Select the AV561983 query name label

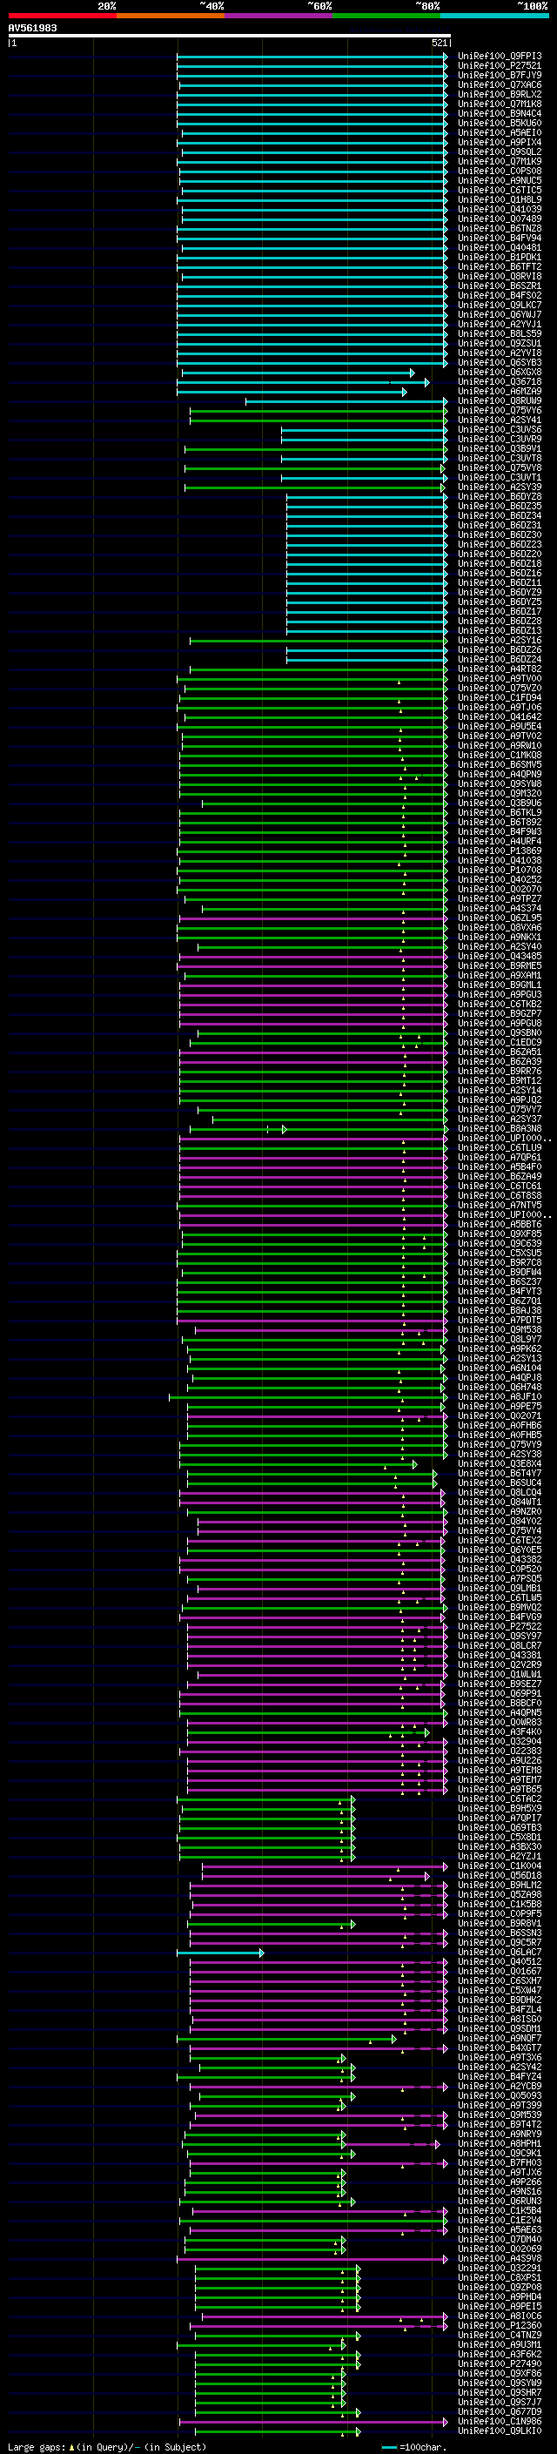tap(32, 28)
